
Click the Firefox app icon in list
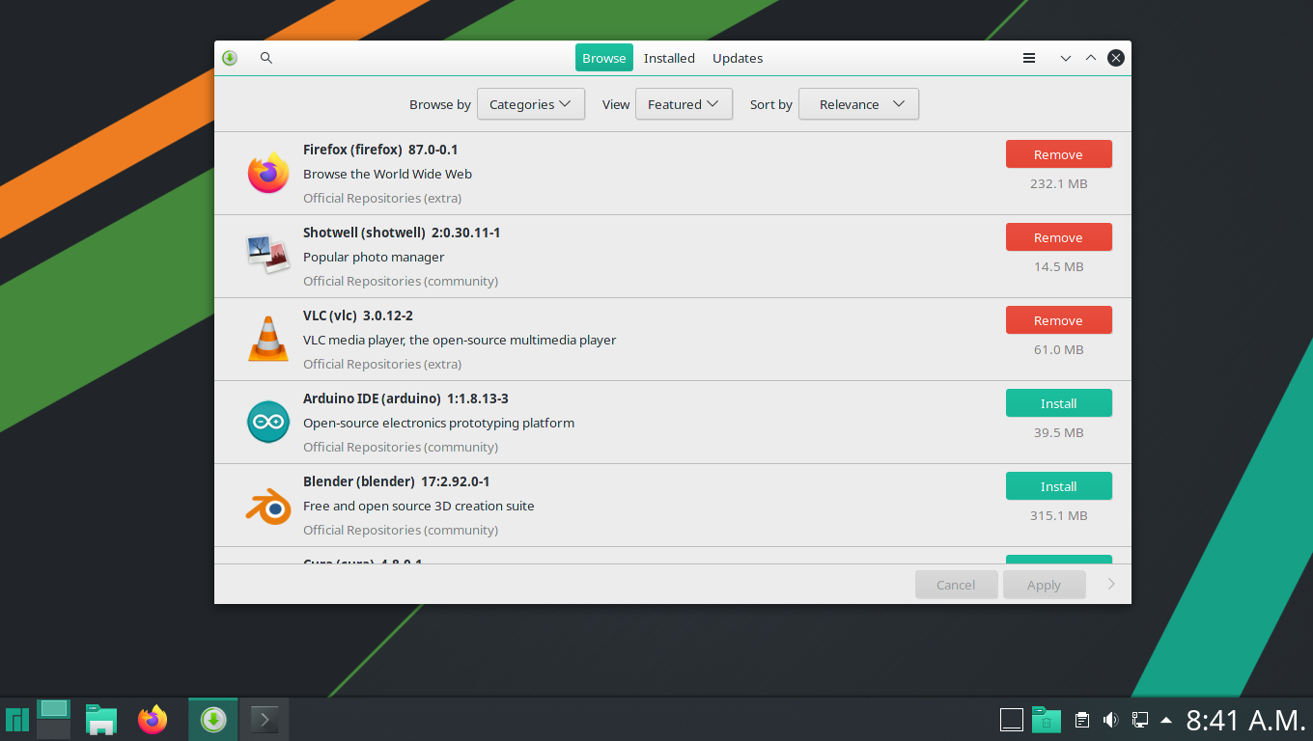pos(268,173)
